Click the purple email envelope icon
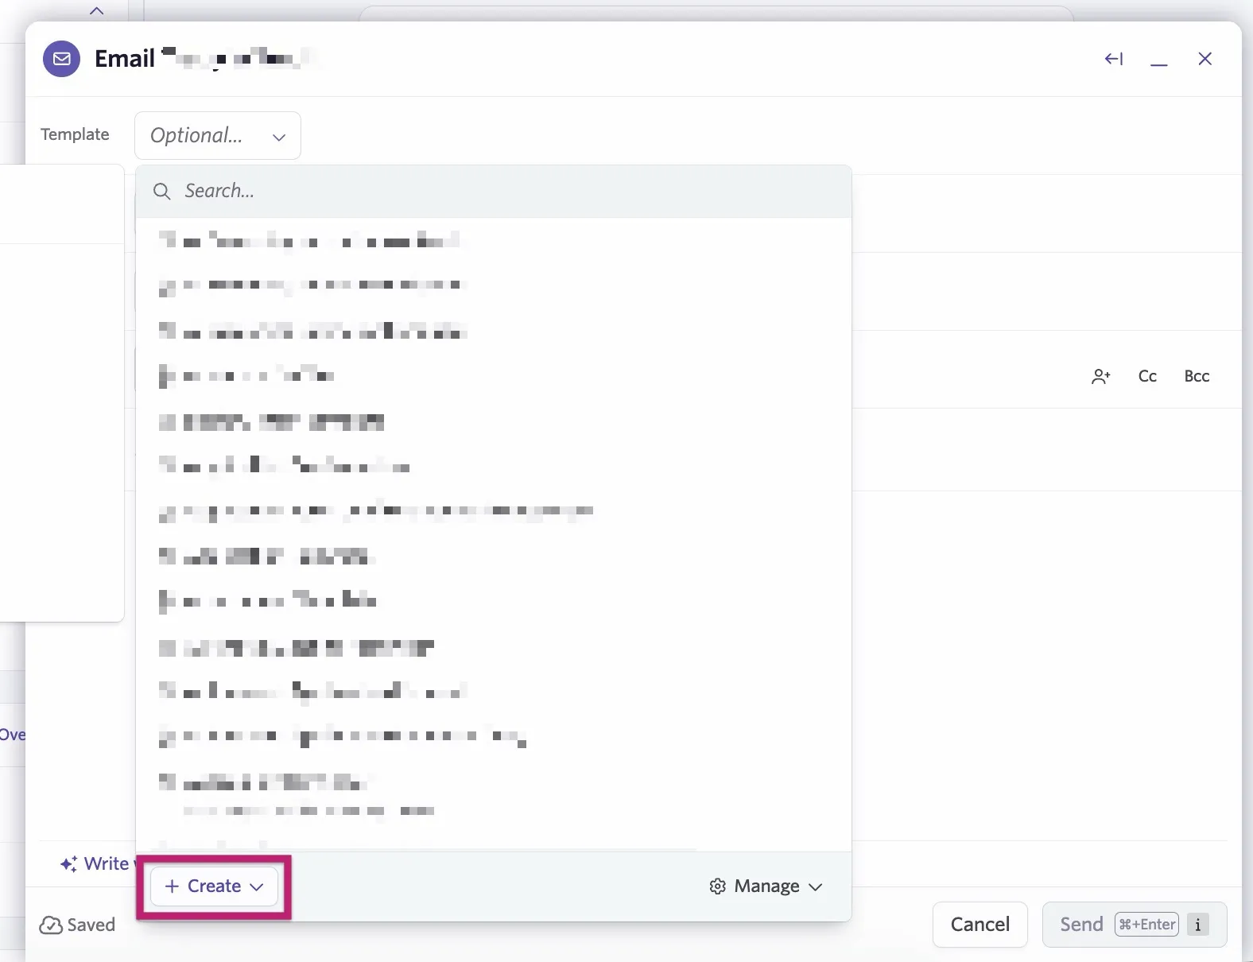 pos(61,59)
